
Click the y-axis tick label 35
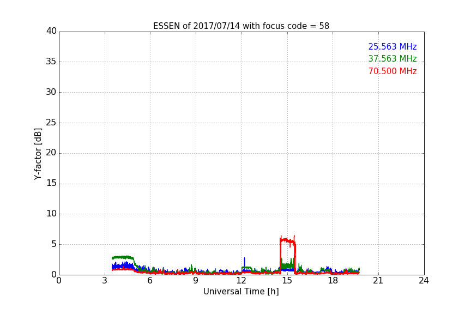51,62
